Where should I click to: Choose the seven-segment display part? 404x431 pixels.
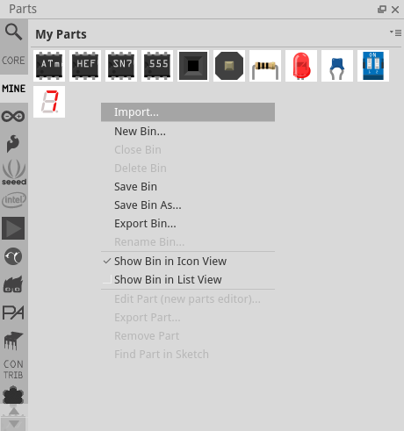pyautogui.click(x=49, y=102)
